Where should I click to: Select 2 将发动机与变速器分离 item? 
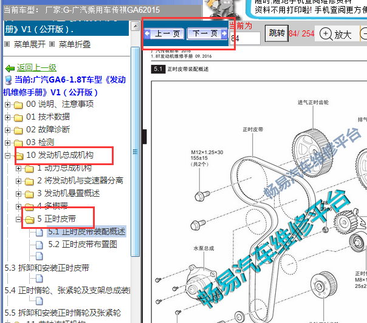coord(80,180)
